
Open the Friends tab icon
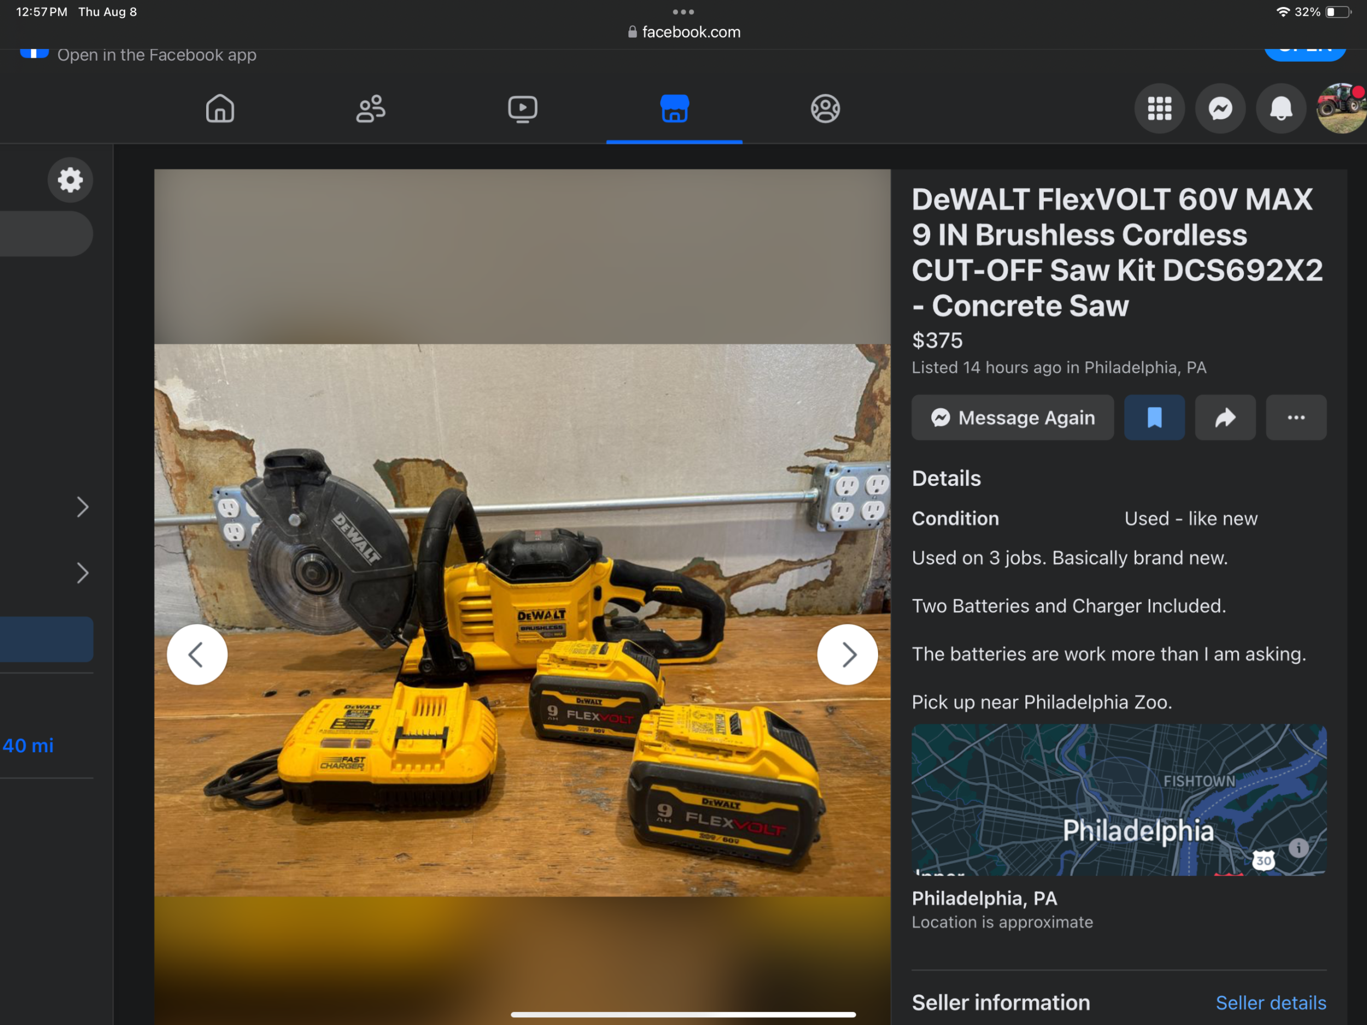371,109
